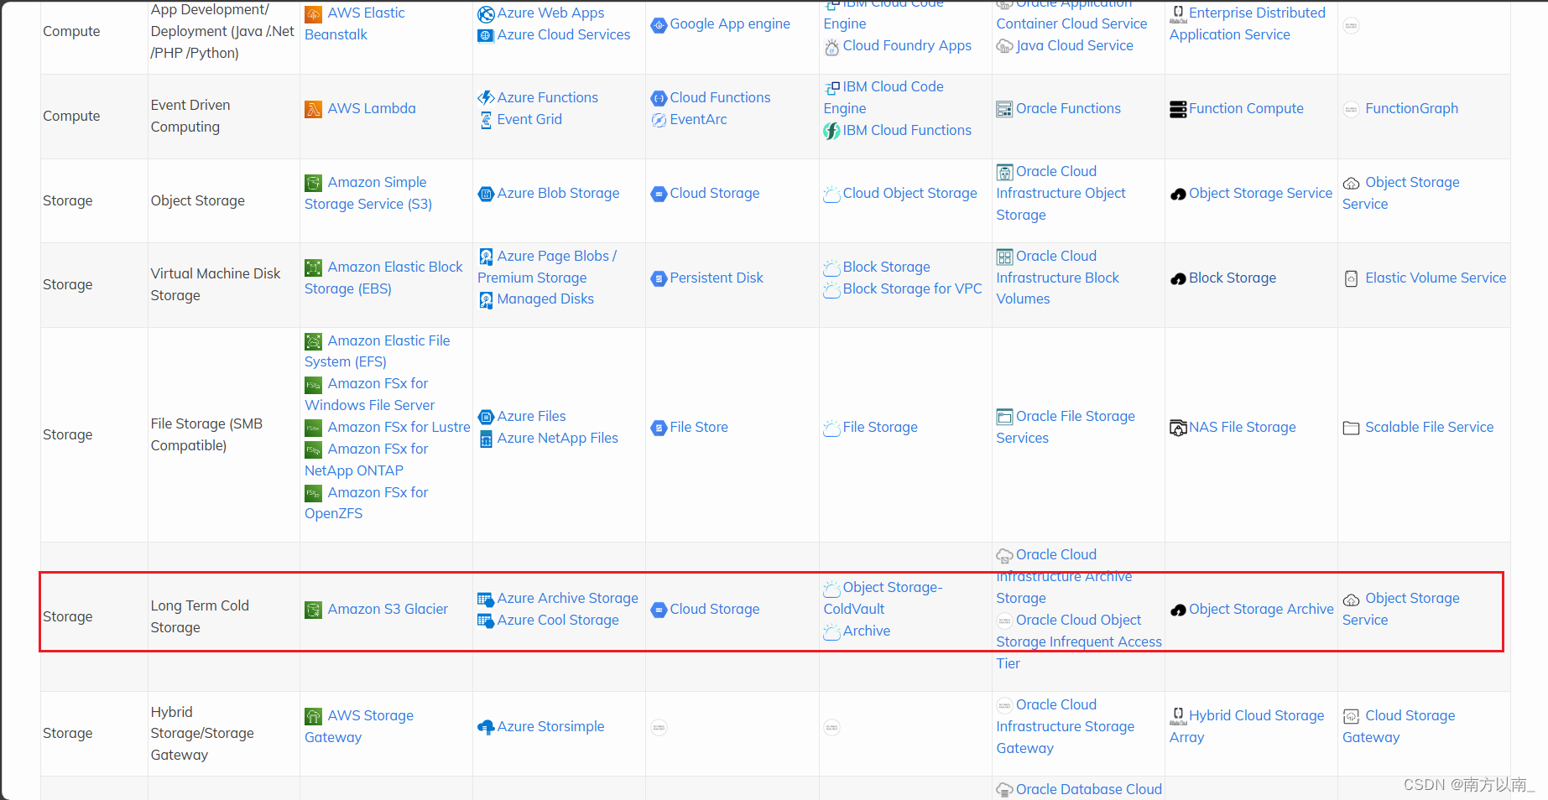Open the Oracle Cloud Object Storage Infrequent Access Tier link

pyautogui.click(x=1079, y=642)
